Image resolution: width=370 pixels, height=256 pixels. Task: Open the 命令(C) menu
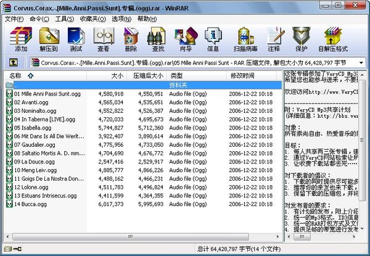point(39,19)
